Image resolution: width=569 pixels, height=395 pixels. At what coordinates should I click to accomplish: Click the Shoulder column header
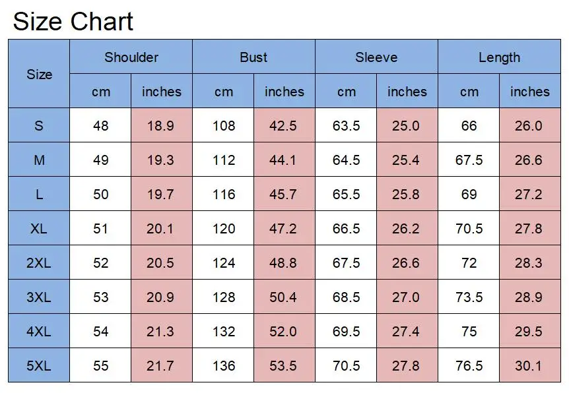pos(131,57)
